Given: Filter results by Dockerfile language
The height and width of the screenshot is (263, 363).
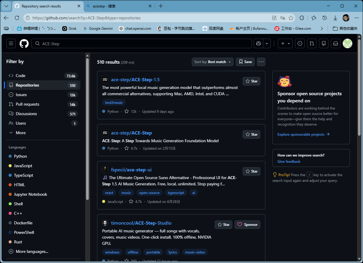Looking at the screenshot, I should coord(43,223).
